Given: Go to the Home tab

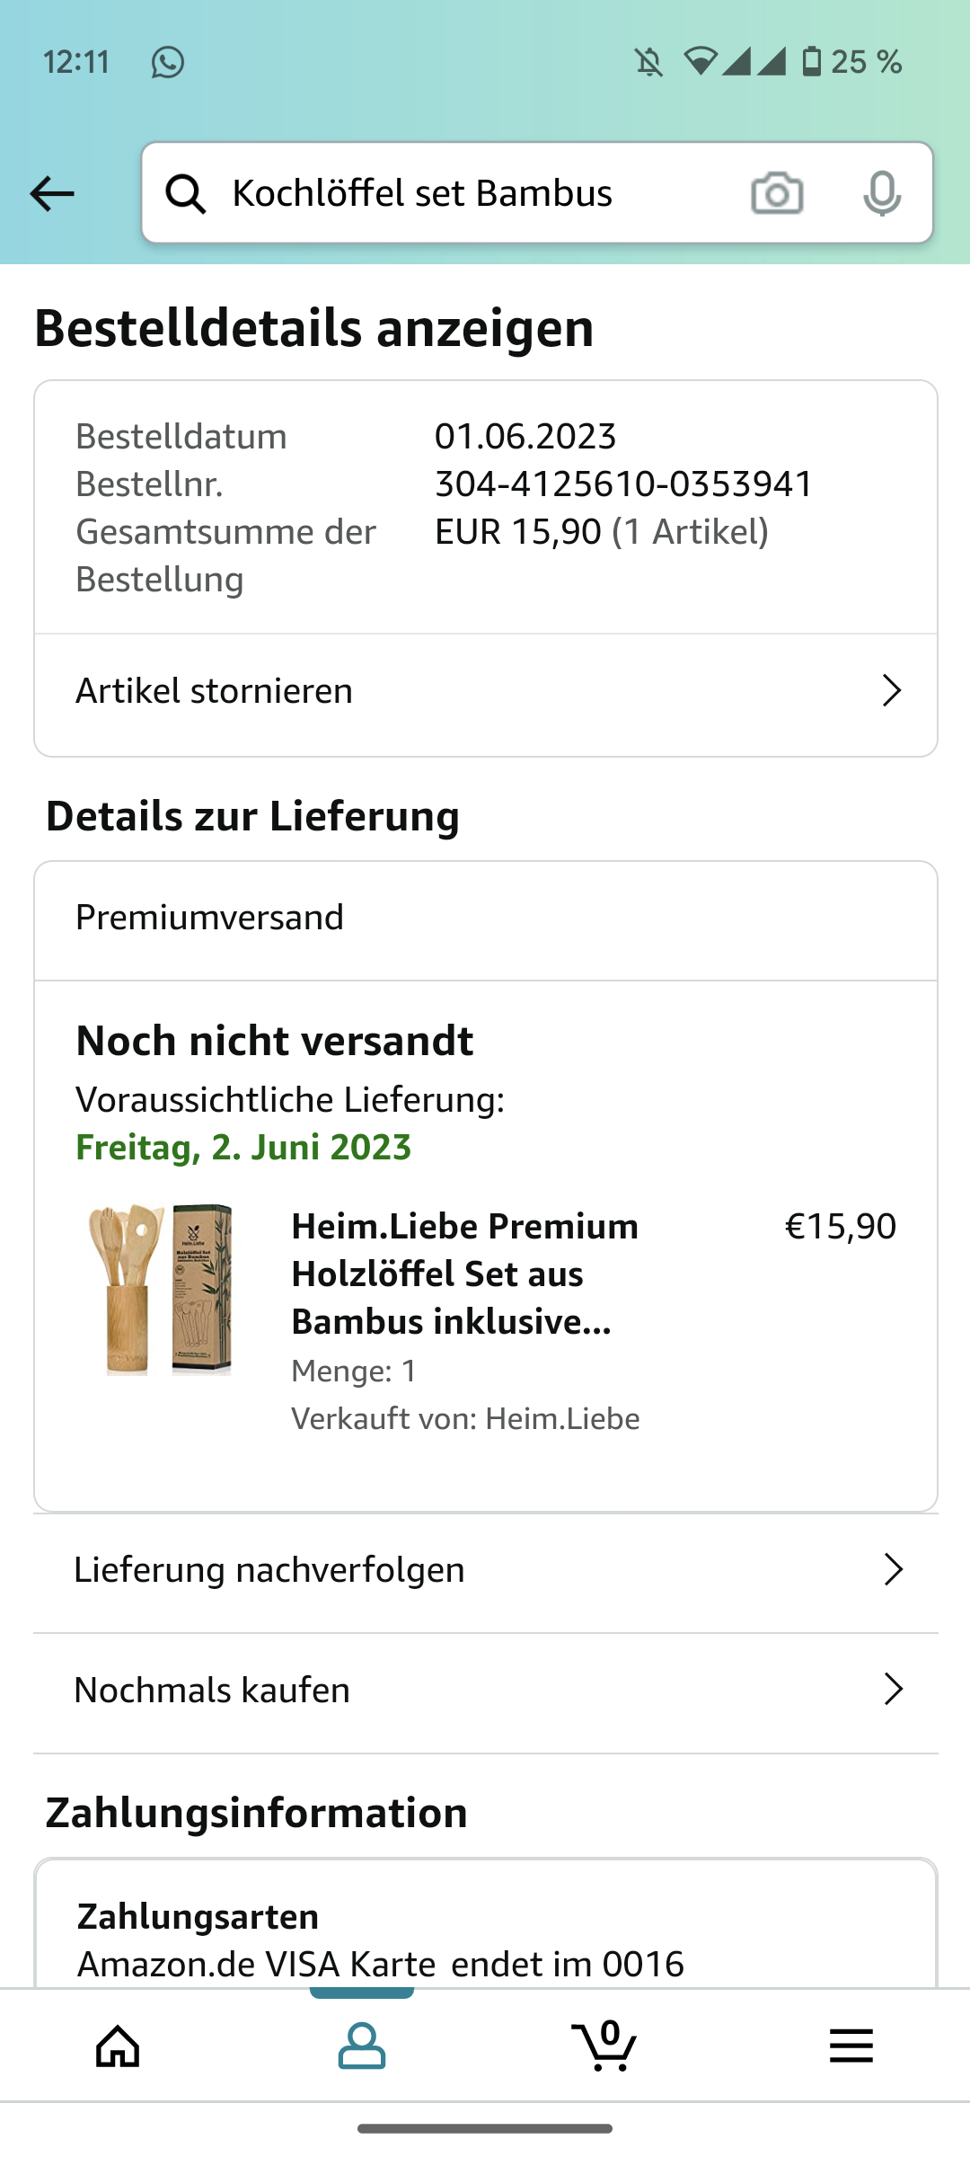Looking at the screenshot, I should (119, 2046).
